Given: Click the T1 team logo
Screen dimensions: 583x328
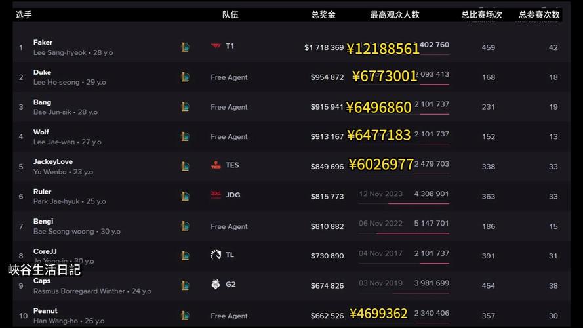Looking at the screenshot, I should (216, 47).
